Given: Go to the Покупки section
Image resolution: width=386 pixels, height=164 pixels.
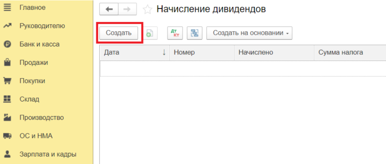Looking at the screenshot, I should 32,81.
